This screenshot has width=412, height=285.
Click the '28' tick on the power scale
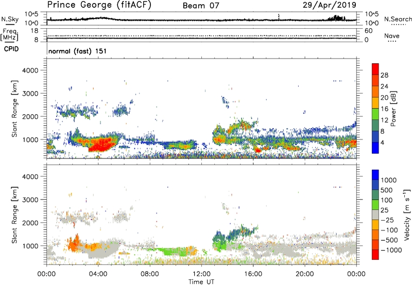[x=384, y=75]
